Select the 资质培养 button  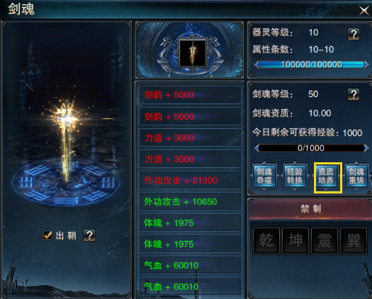(326, 176)
